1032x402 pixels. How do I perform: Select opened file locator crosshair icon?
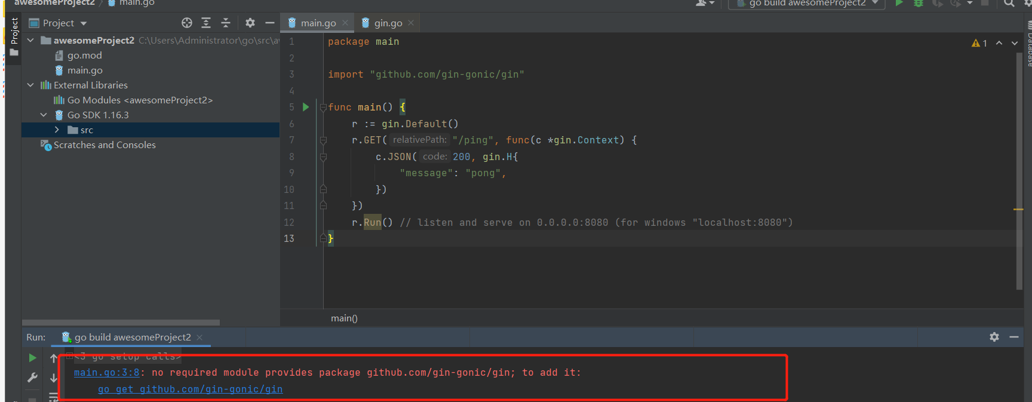(x=187, y=23)
